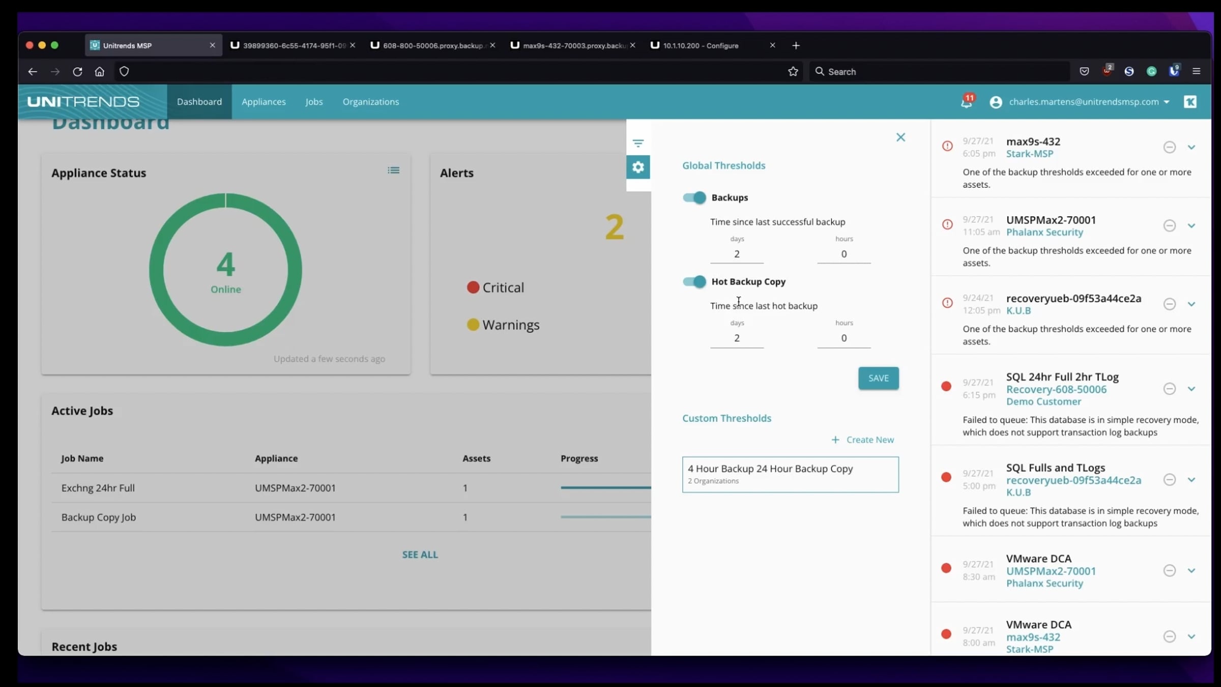Viewport: 1221px width, 687px height.
Task: Dismiss the recoveryueb 12:05 pm threshold alert
Action: pos(1170,304)
